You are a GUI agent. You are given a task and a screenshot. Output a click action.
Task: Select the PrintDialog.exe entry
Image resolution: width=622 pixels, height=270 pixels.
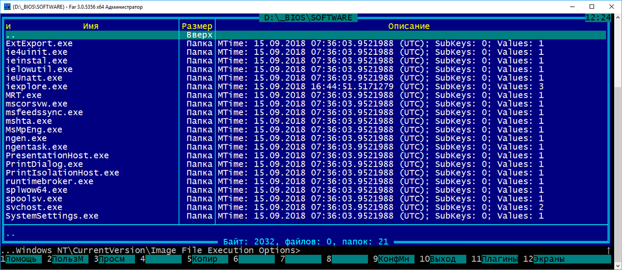[x=306, y=165]
